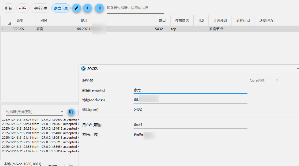Click the plus add subscription group button
This screenshot has height=166, width=299.
click(x=87, y=8)
